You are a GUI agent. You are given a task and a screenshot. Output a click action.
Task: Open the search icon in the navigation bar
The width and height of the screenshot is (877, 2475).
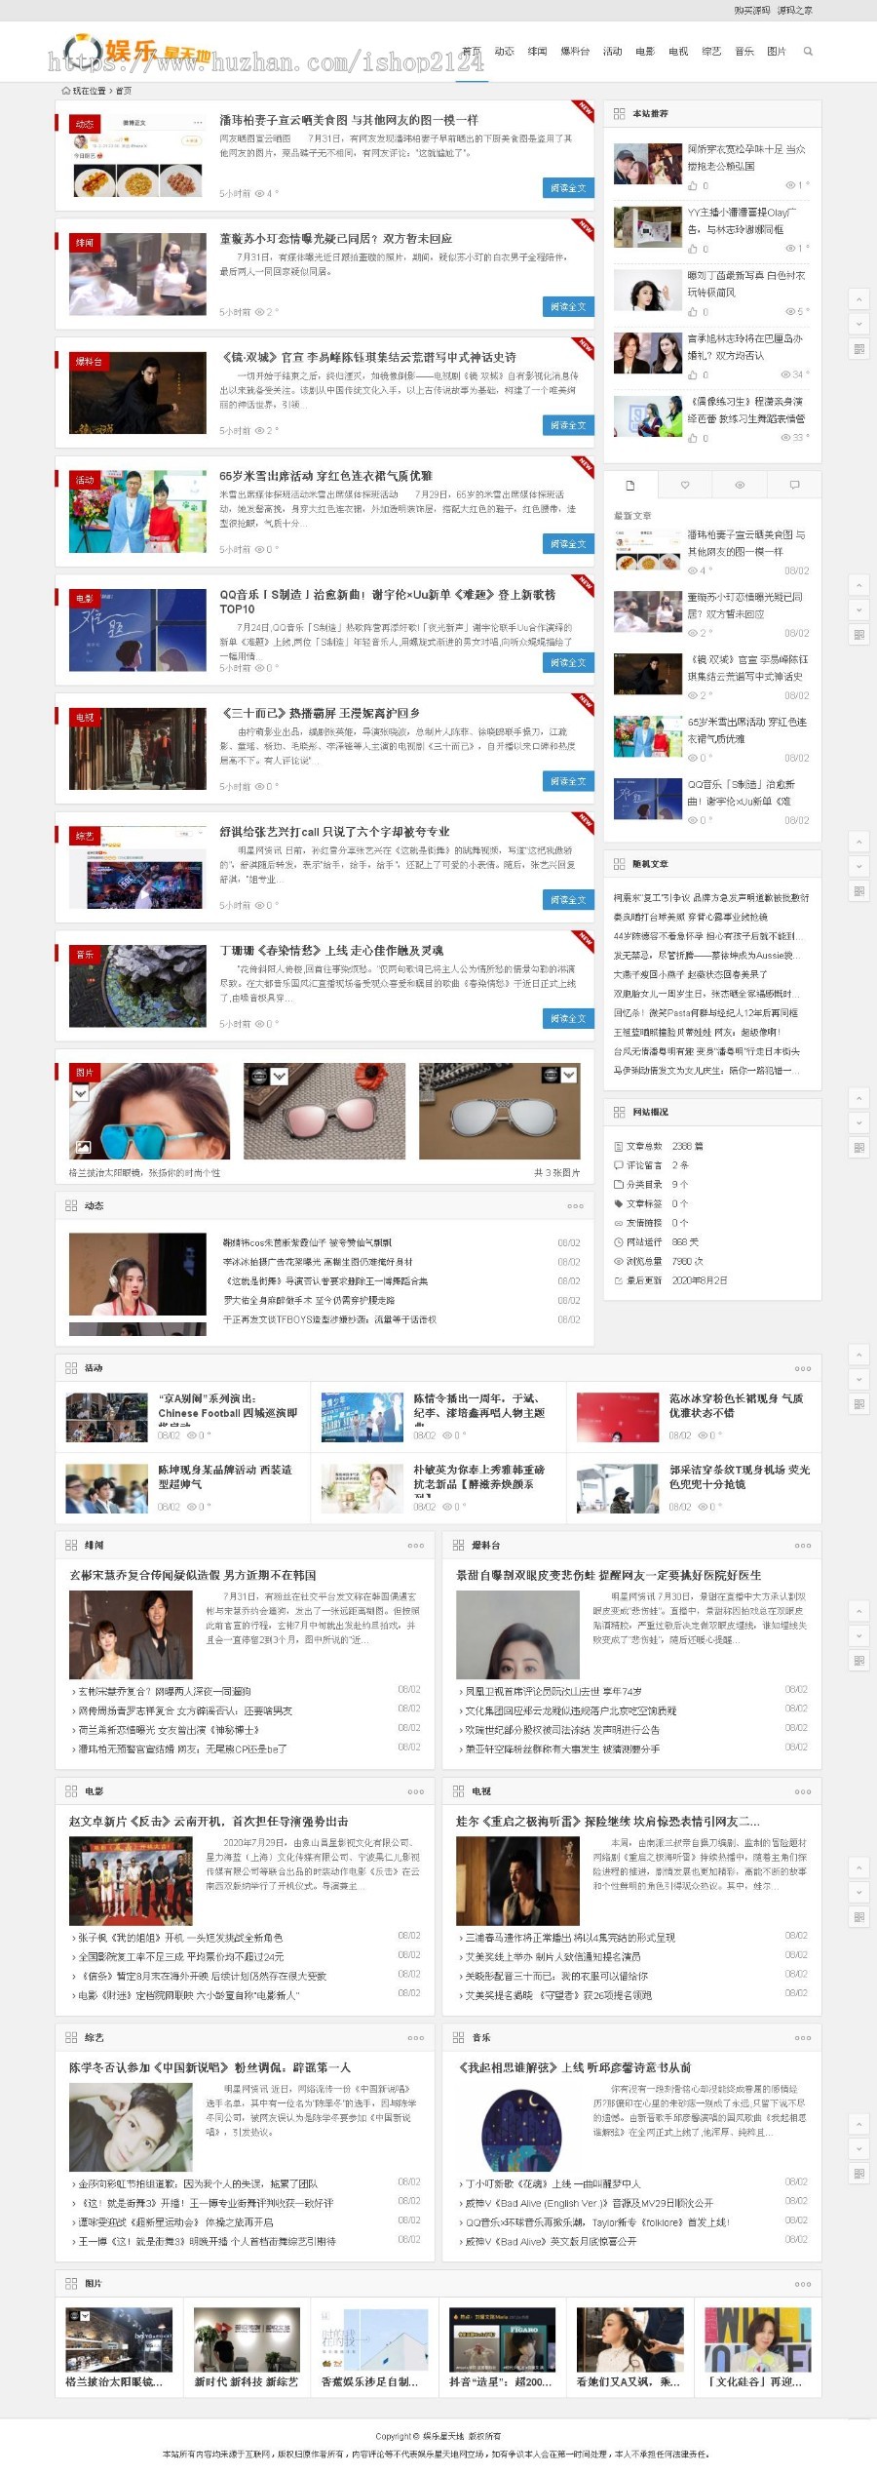(807, 52)
